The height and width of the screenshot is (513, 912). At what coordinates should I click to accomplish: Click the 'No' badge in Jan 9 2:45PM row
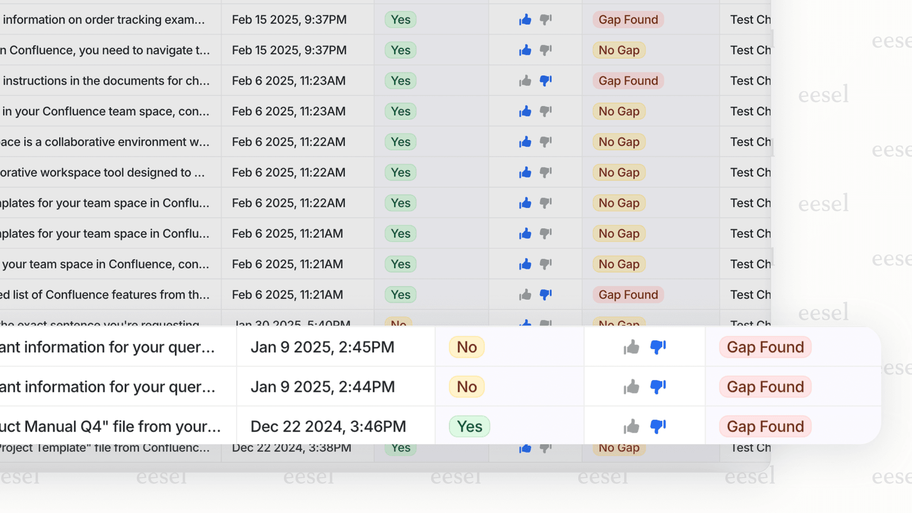(467, 347)
